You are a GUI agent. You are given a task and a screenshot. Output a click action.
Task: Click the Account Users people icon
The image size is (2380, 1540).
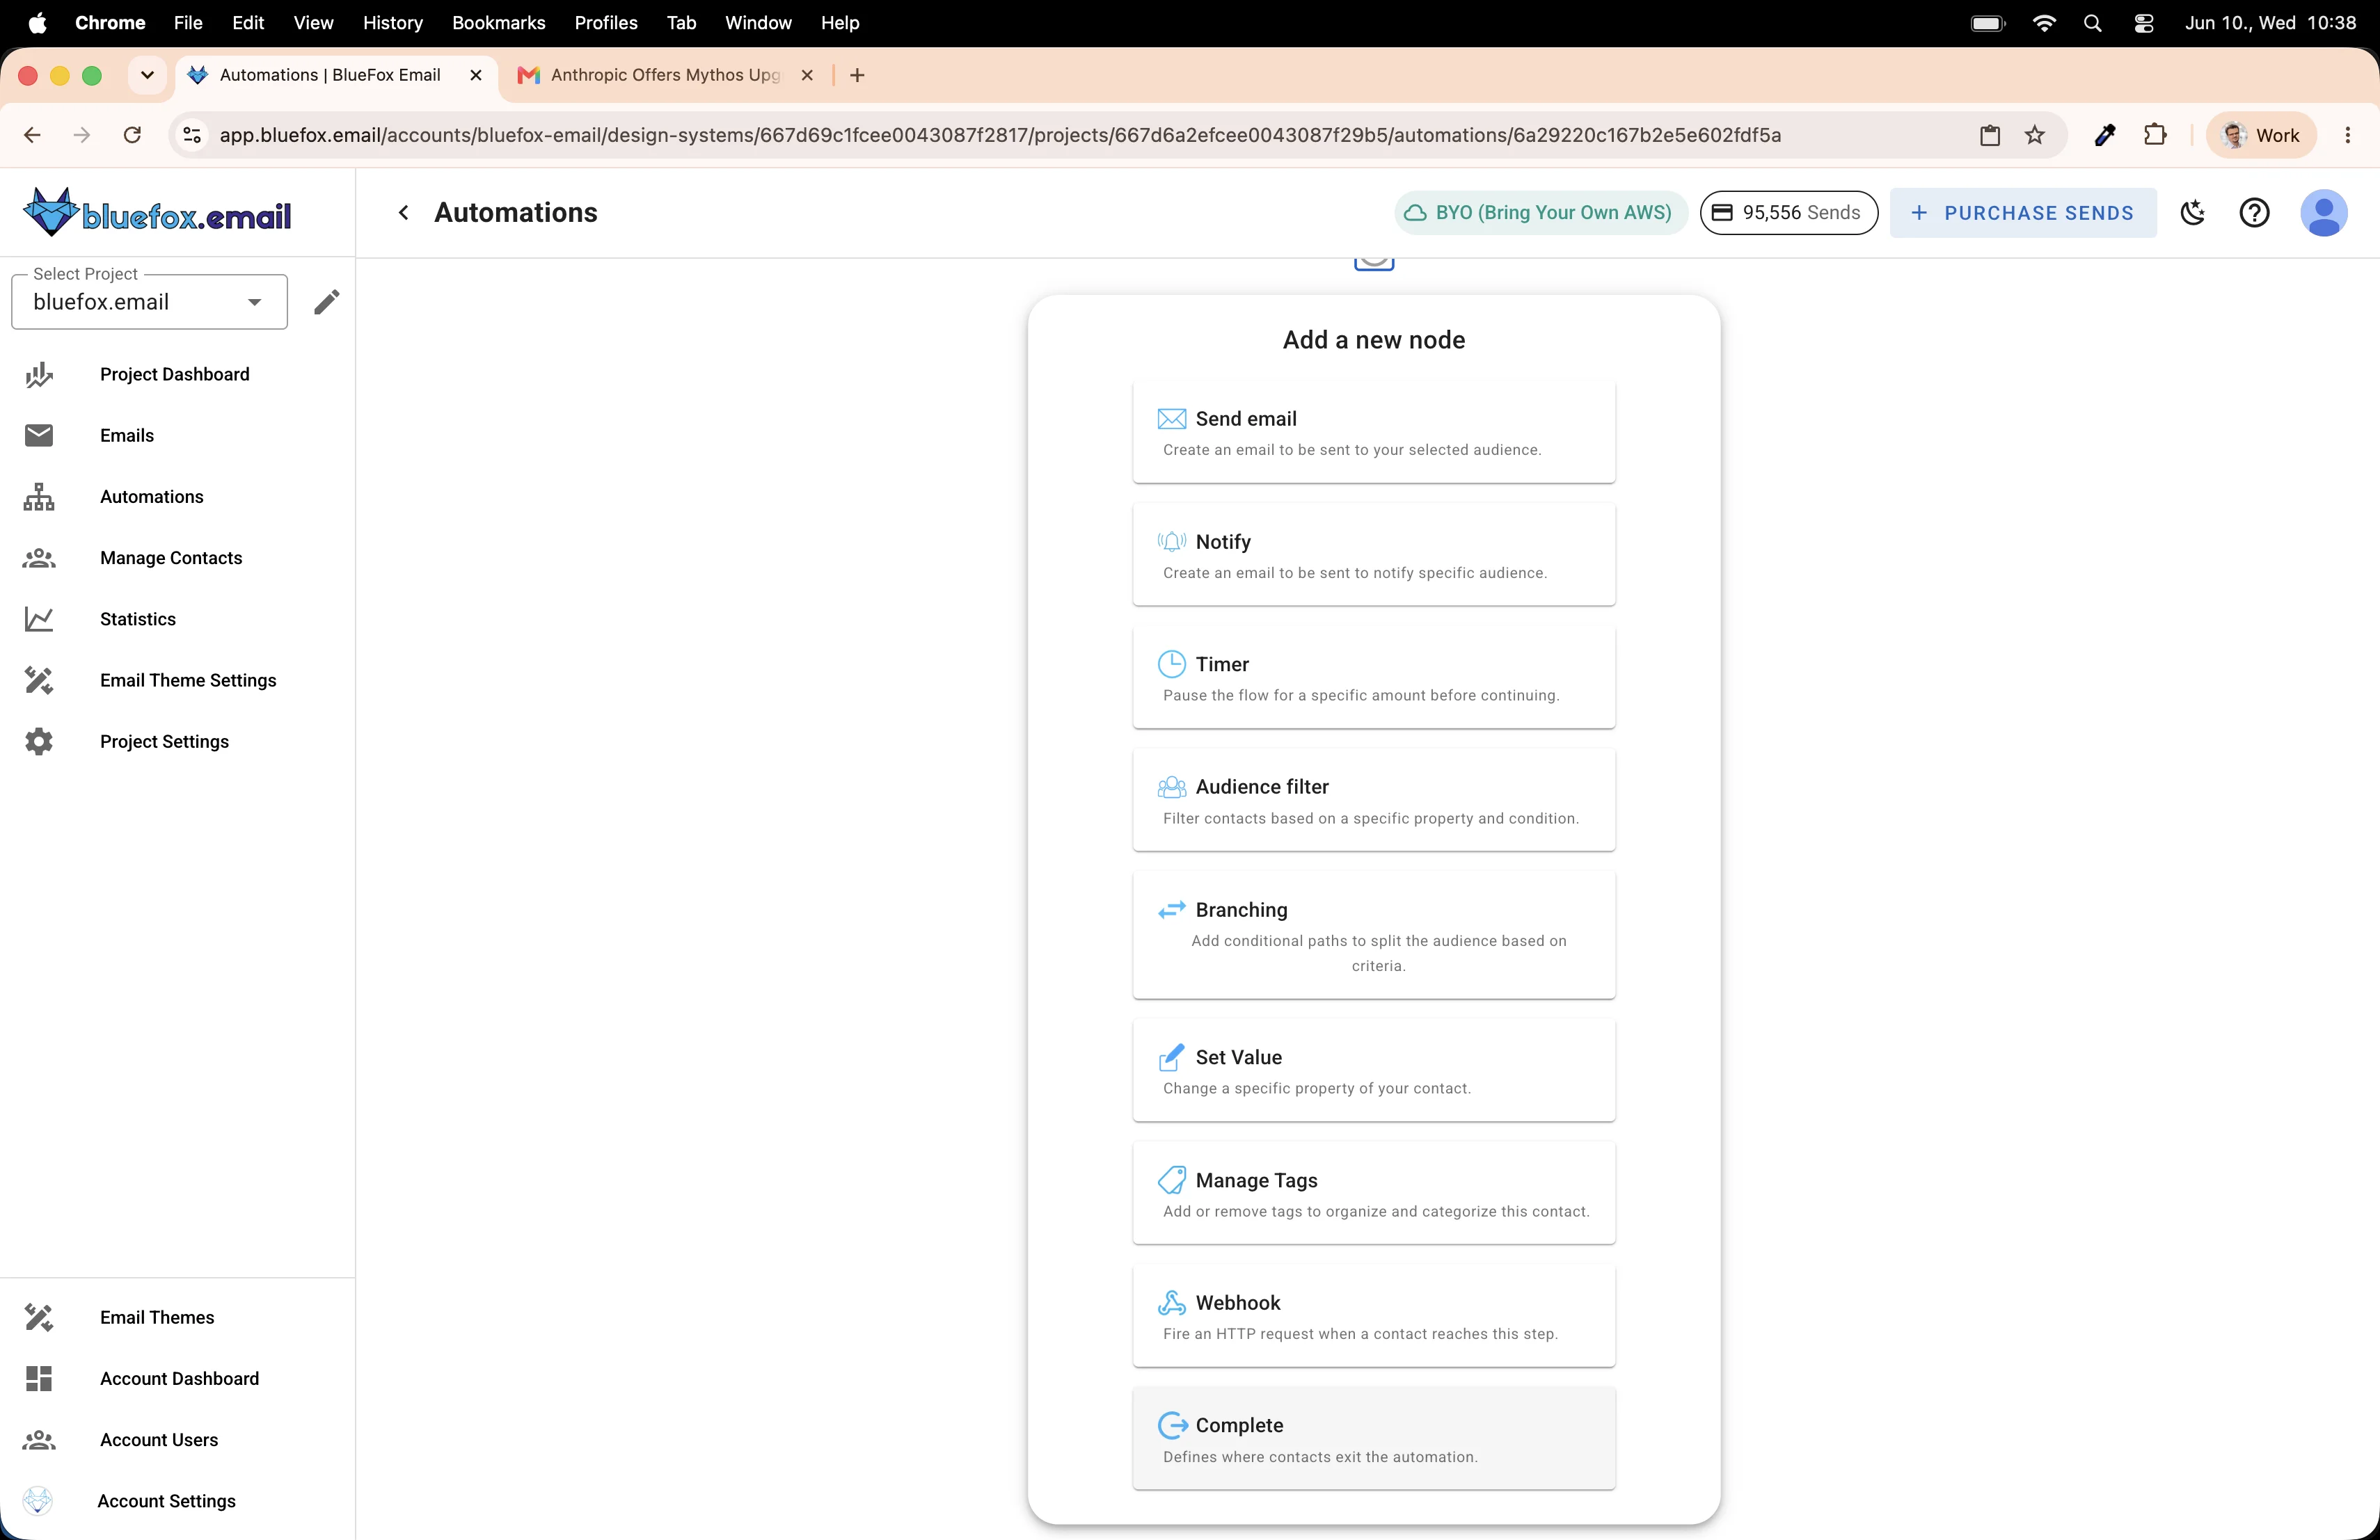coord(39,1440)
